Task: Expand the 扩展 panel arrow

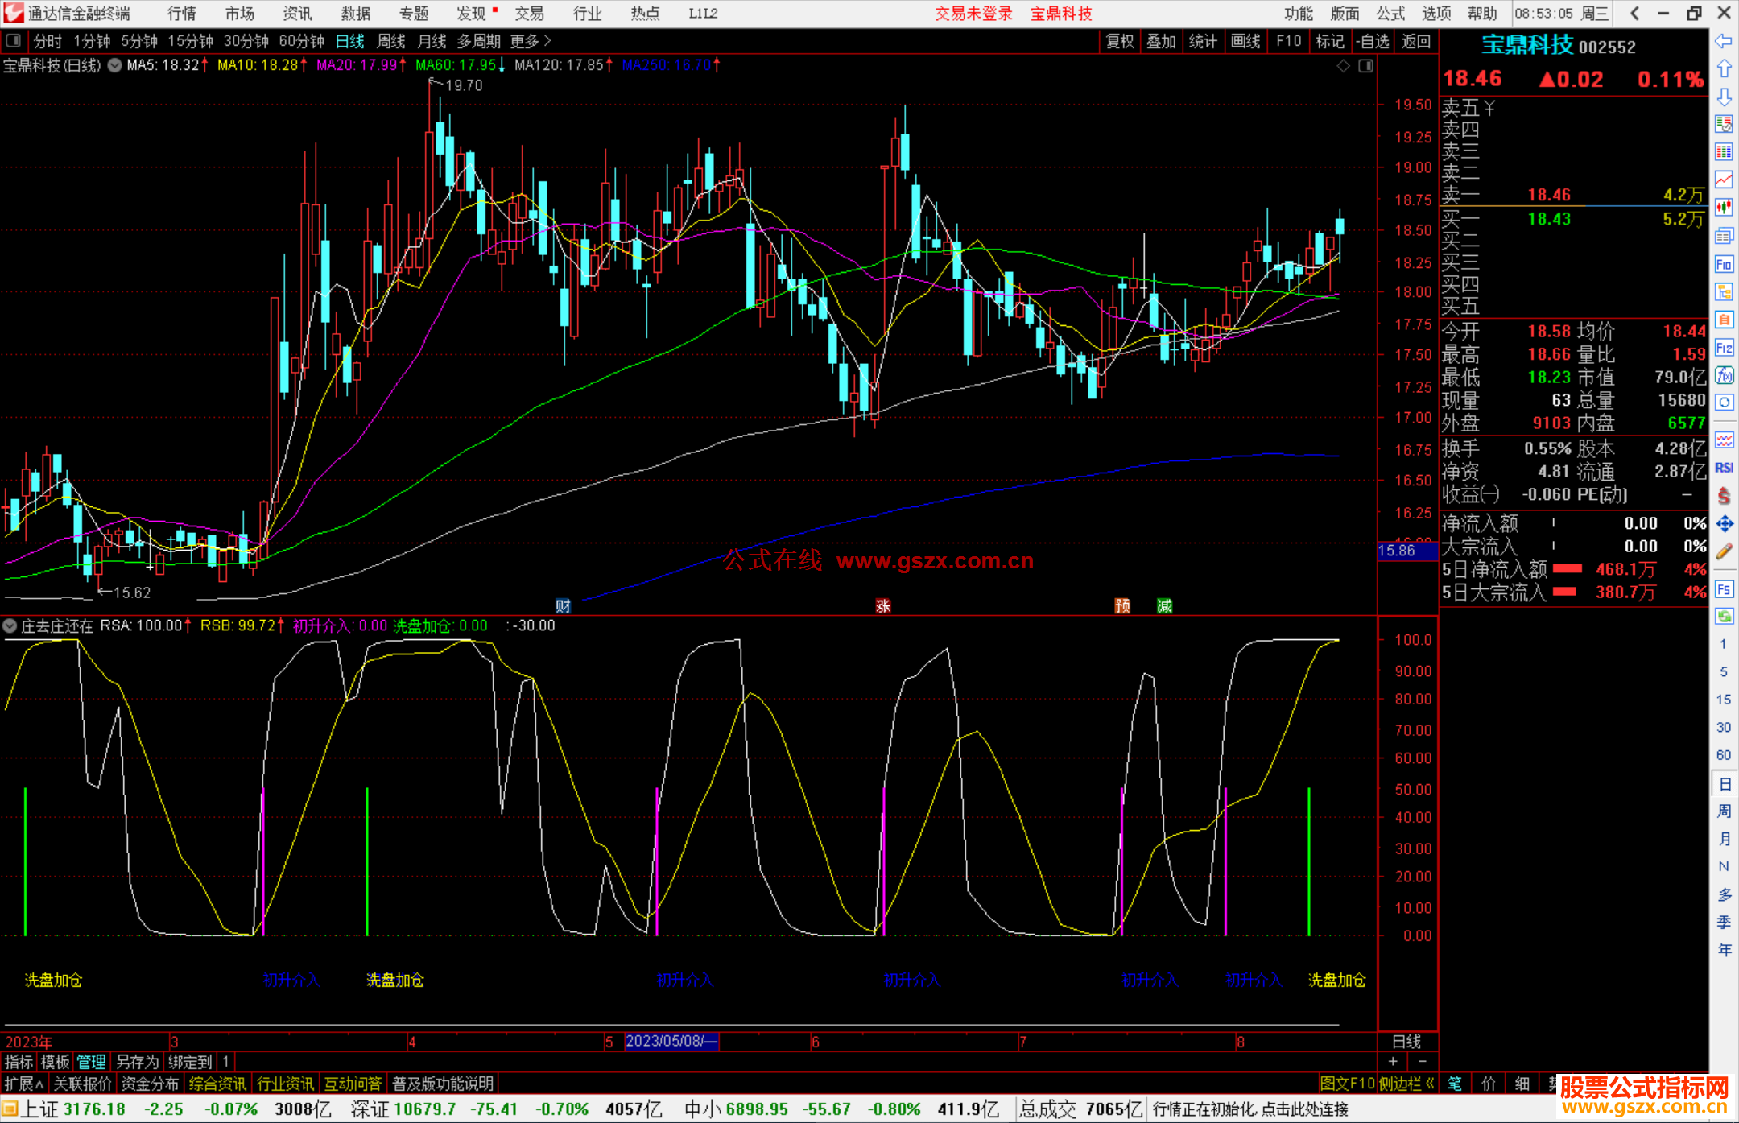Action: click(x=39, y=1084)
